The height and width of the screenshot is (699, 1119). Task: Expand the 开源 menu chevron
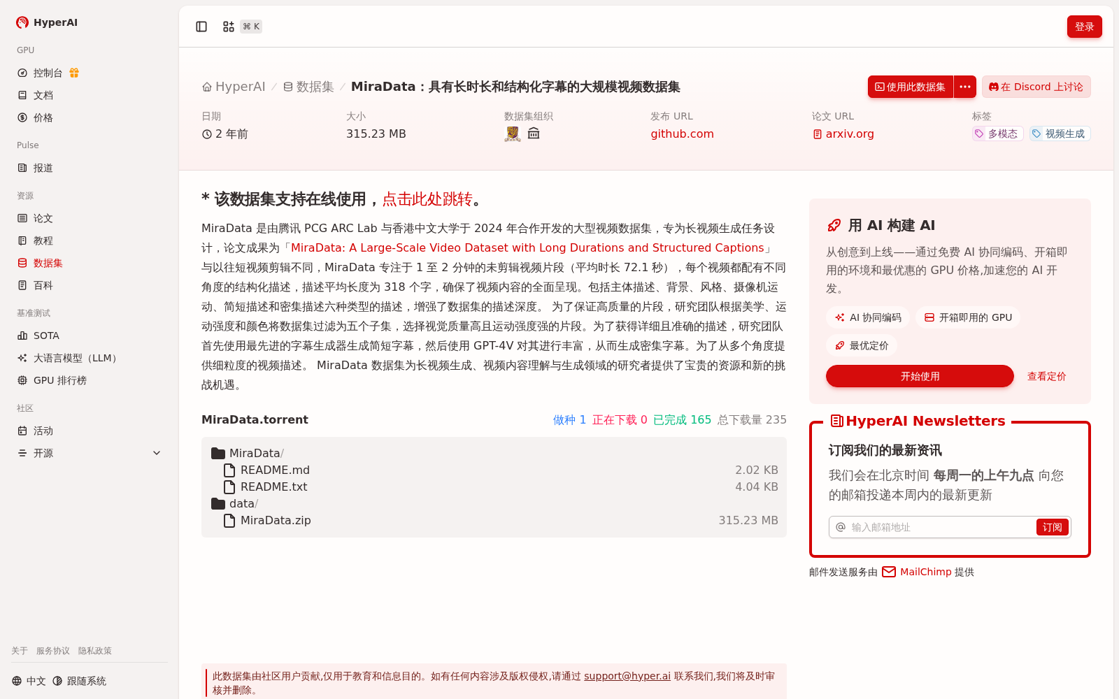click(157, 453)
